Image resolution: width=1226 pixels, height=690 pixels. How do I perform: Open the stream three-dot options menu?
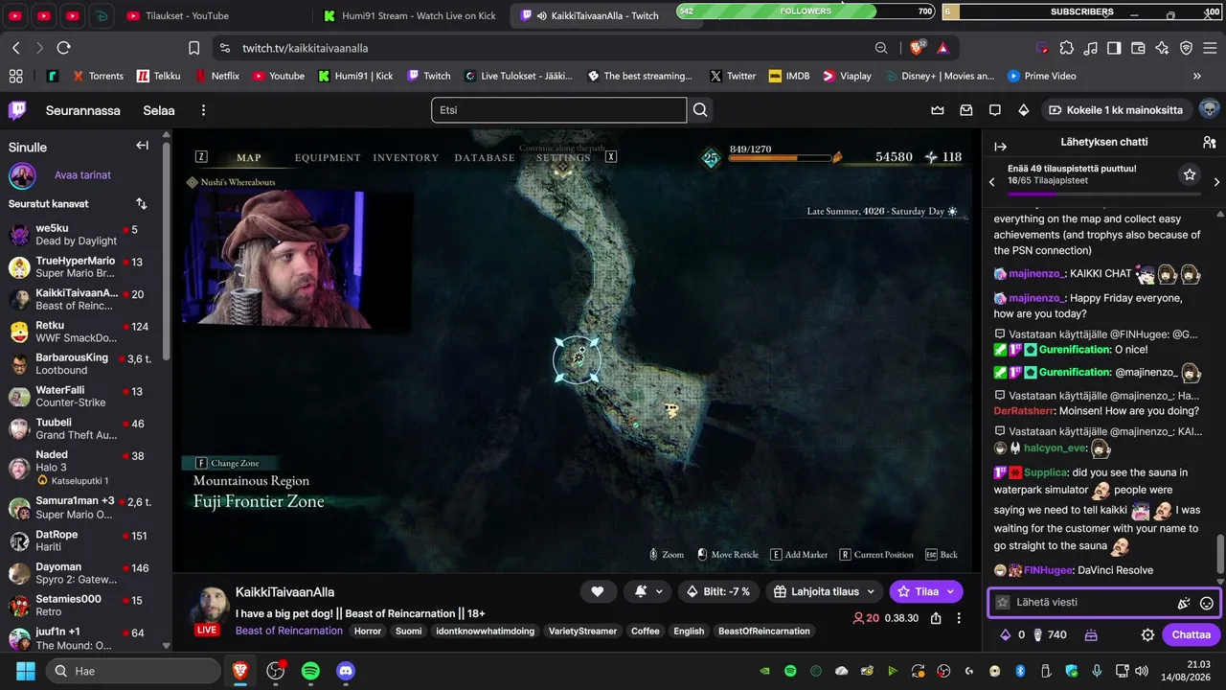[959, 618]
